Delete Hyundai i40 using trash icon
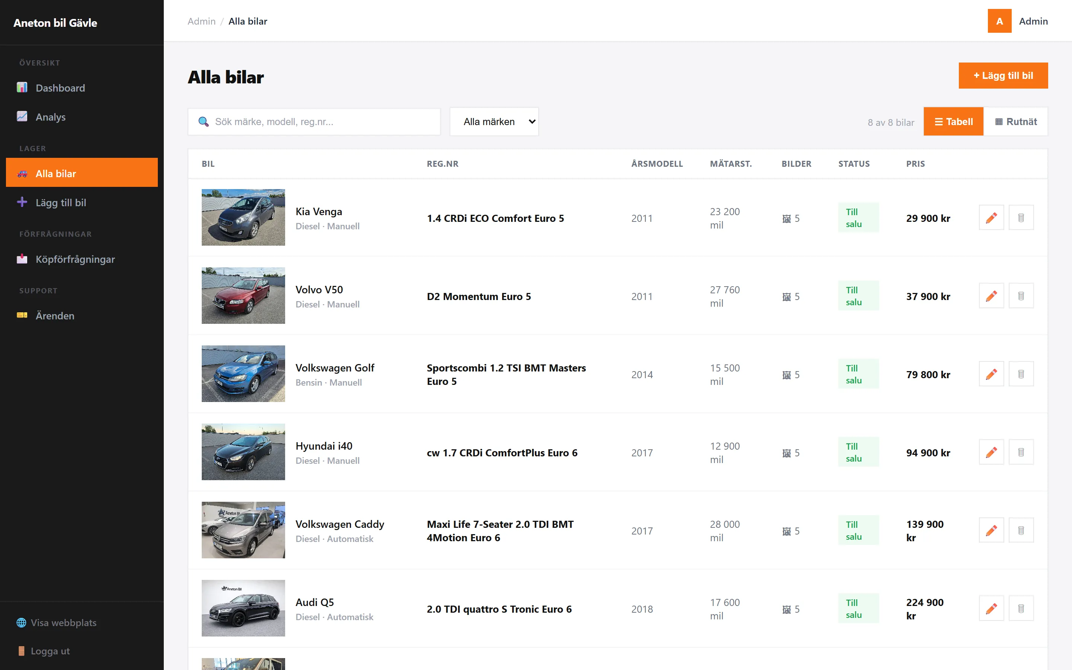The width and height of the screenshot is (1072, 670). [1021, 452]
